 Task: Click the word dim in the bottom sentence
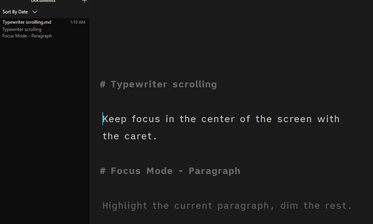289,205
